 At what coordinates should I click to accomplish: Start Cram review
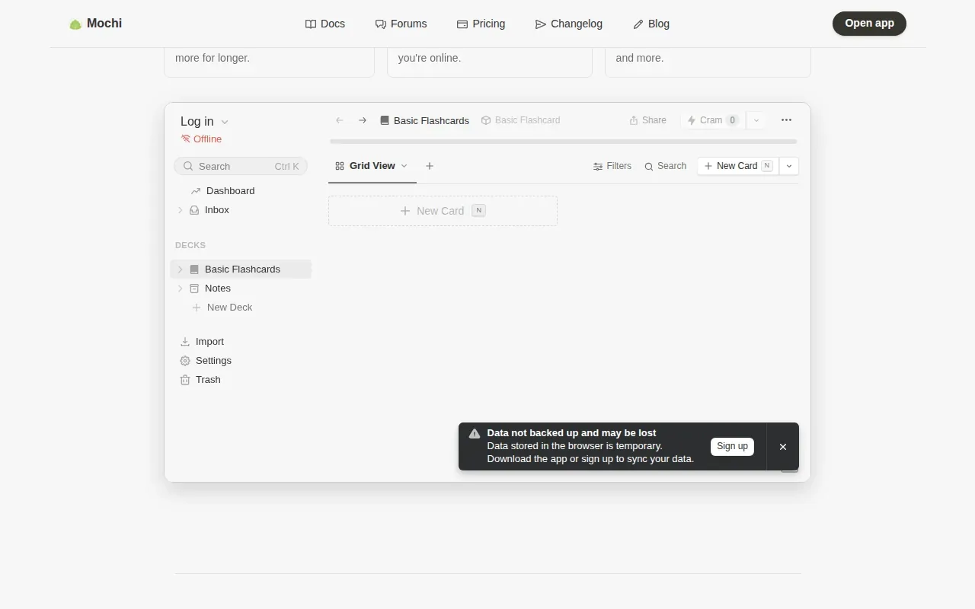713,120
